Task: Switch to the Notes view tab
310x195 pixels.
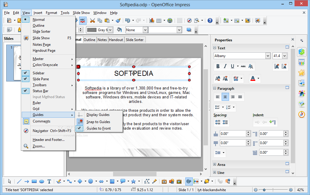Action: point(102,40)
